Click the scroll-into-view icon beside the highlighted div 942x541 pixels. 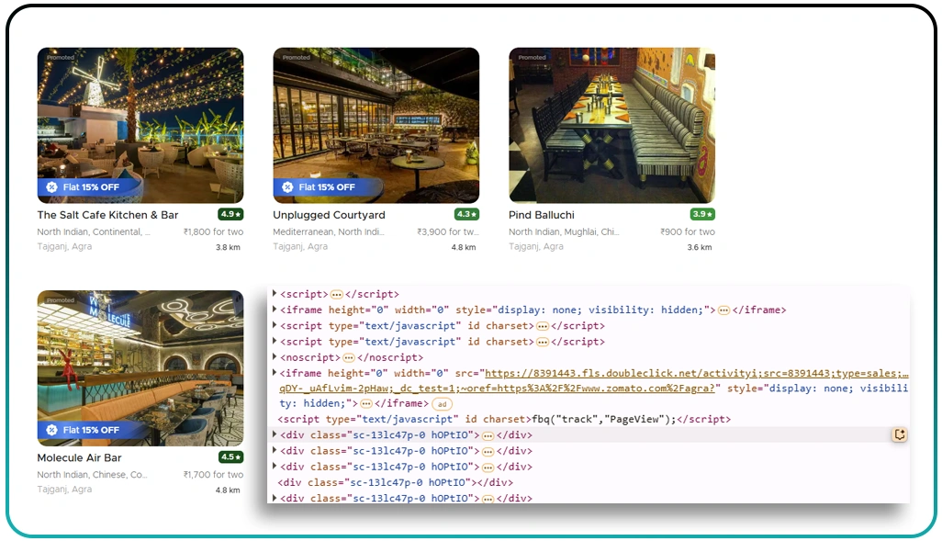pyautogui.click(x=900, y=434)
